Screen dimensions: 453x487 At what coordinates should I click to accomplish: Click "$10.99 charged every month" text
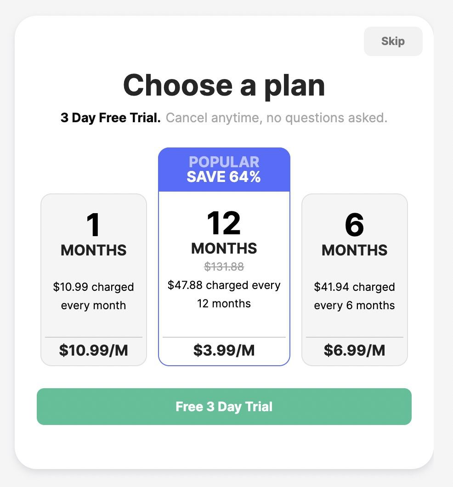[x=94, y=296]
